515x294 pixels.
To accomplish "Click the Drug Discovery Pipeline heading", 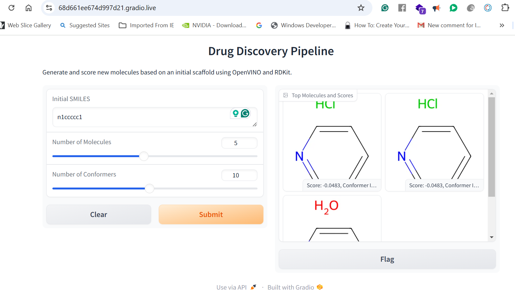I will click(x=271, y=51).
